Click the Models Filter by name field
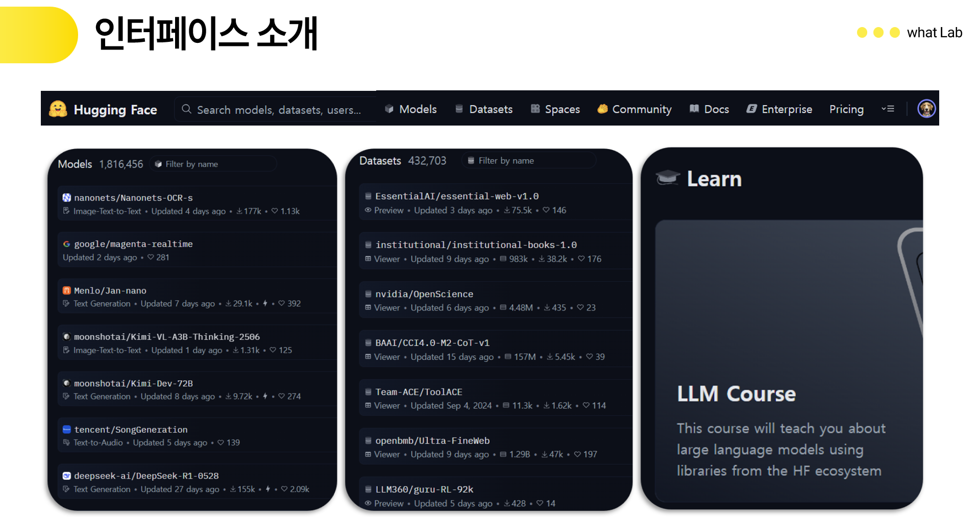The height and width of the screenshot is (517, 978). (213, 164)
